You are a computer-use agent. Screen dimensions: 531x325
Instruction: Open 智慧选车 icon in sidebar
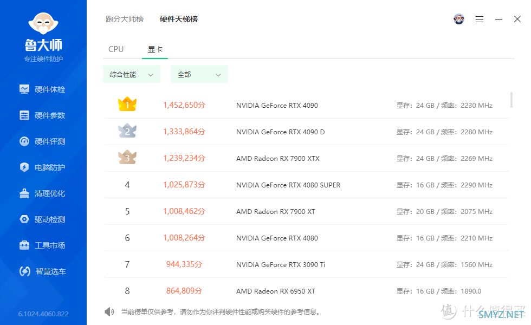coord(25,271)
